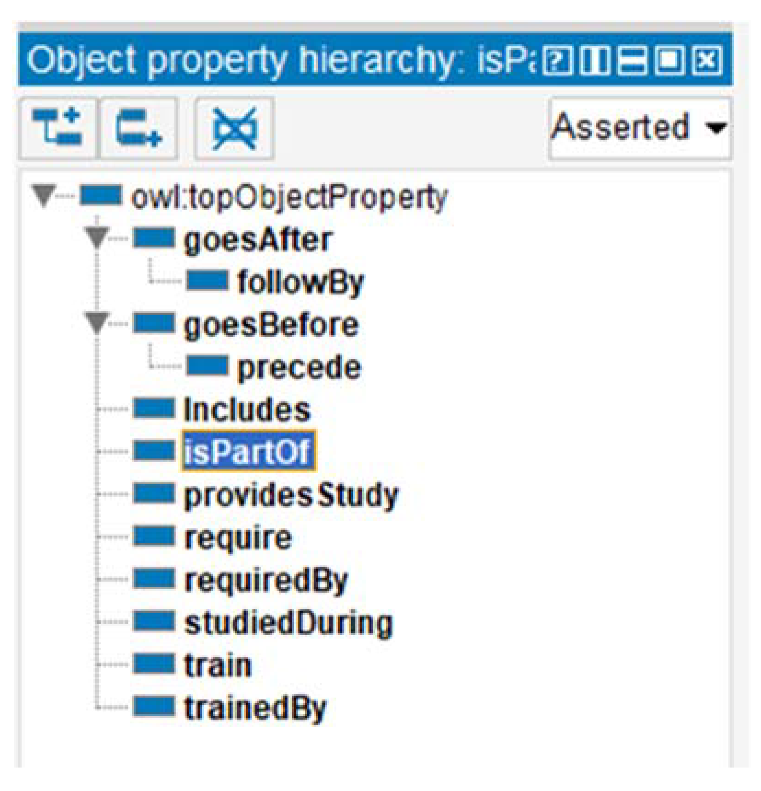The image size is (761, 791).
Task: Click the float view icon in title bar
Action: [669, 60]
